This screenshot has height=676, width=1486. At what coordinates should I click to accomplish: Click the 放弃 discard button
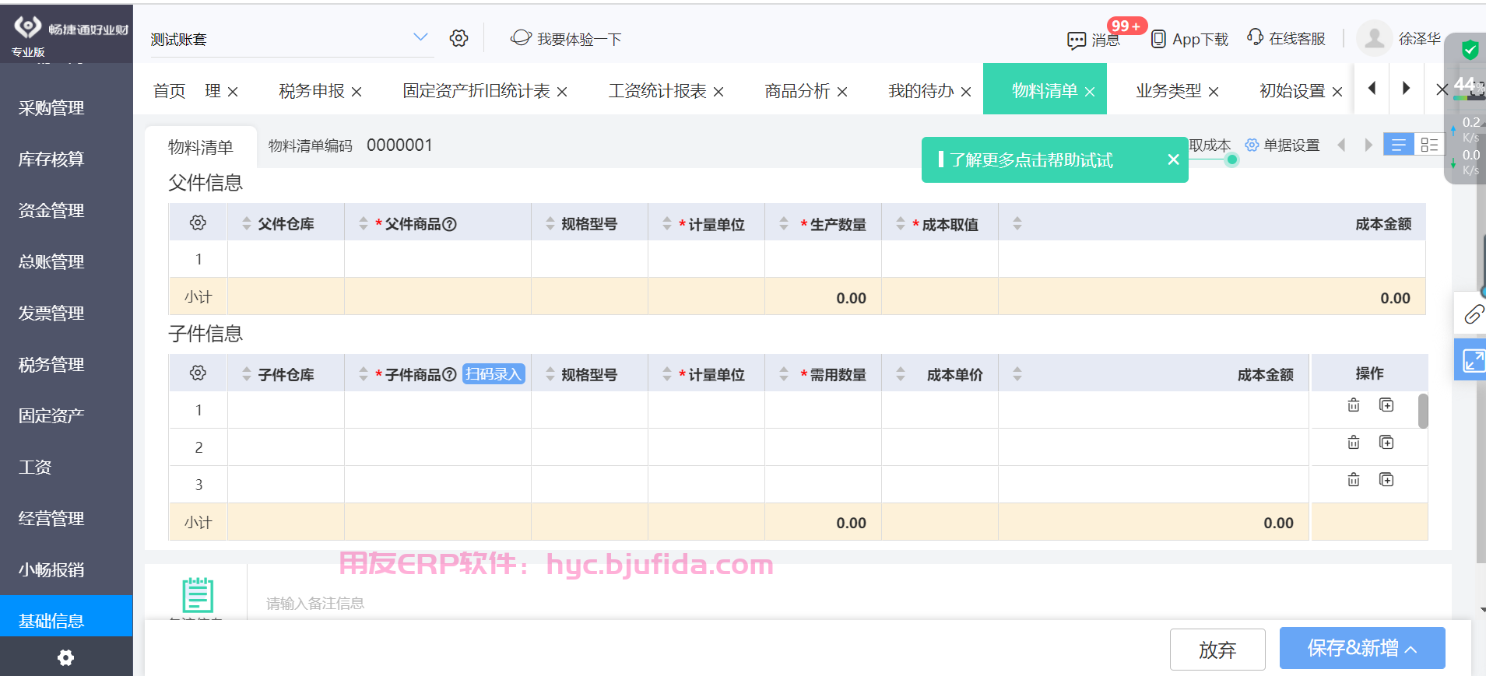click(x=1217, y=650)
